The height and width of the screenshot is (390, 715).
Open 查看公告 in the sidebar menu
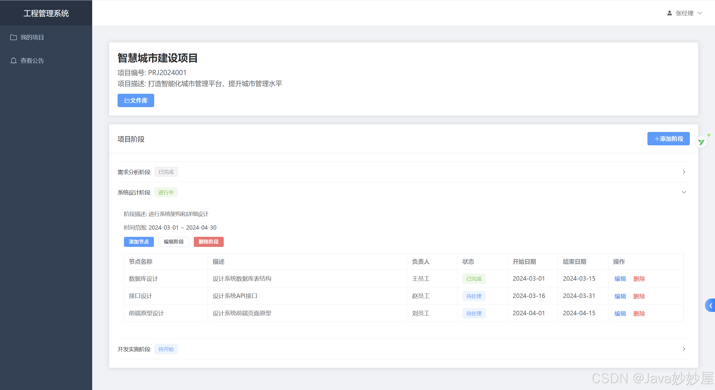coord(46,61)
